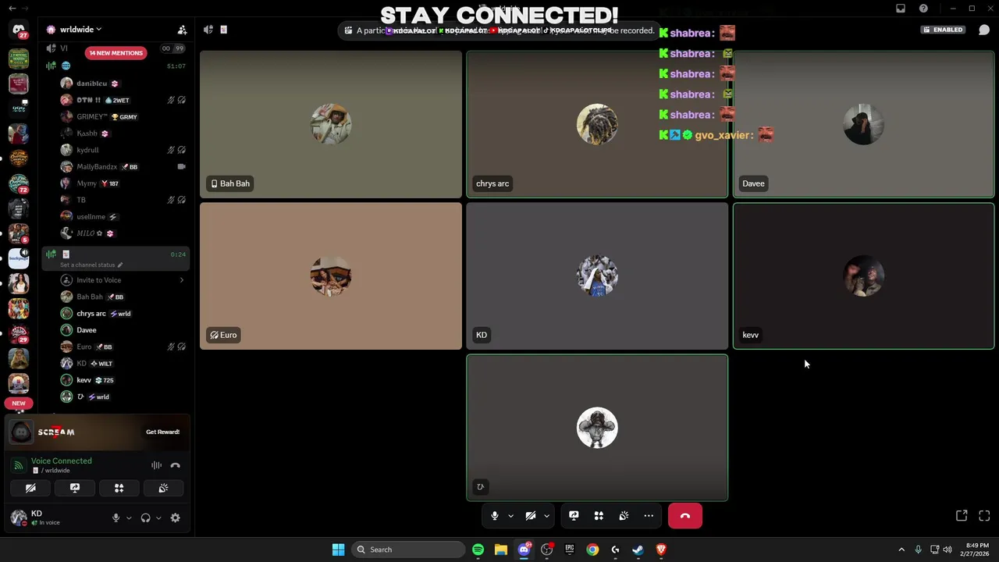The height and width of the screenshot is (562, 999).
Task: Open more options in the call control bar
Action: pyautogui.click(x=649, y=516)
